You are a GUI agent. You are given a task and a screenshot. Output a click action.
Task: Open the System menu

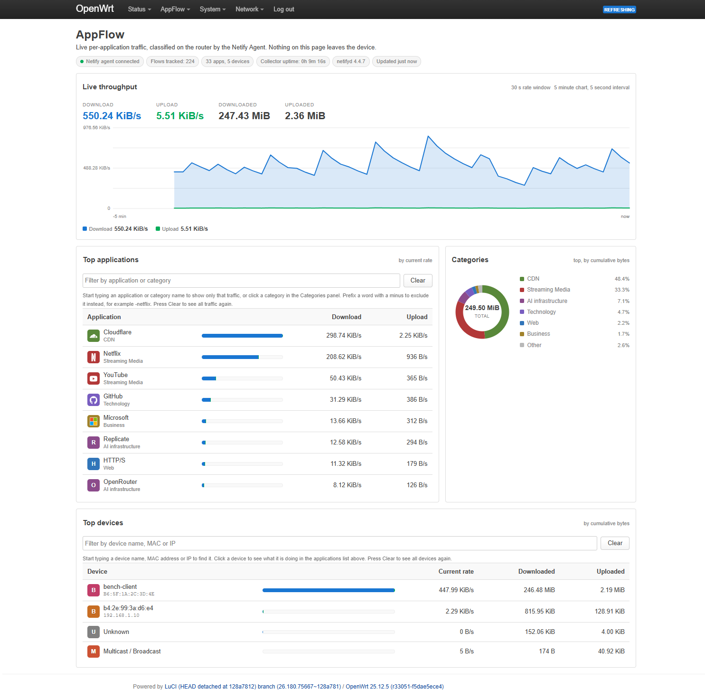coord(213,9)
